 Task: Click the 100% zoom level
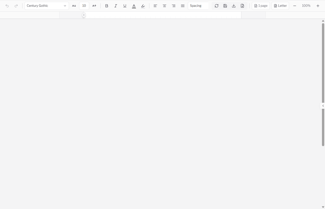click(306, 6)
